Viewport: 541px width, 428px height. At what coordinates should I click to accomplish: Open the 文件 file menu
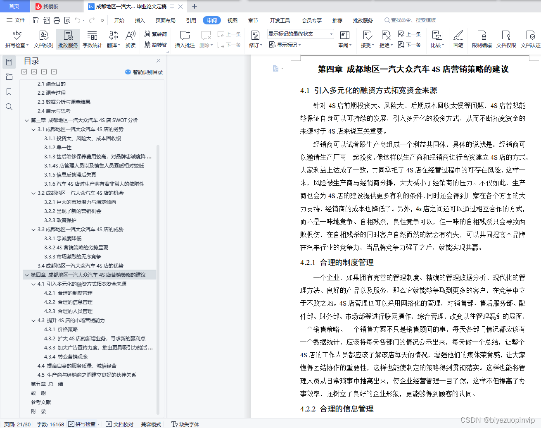tap(16, 20)
